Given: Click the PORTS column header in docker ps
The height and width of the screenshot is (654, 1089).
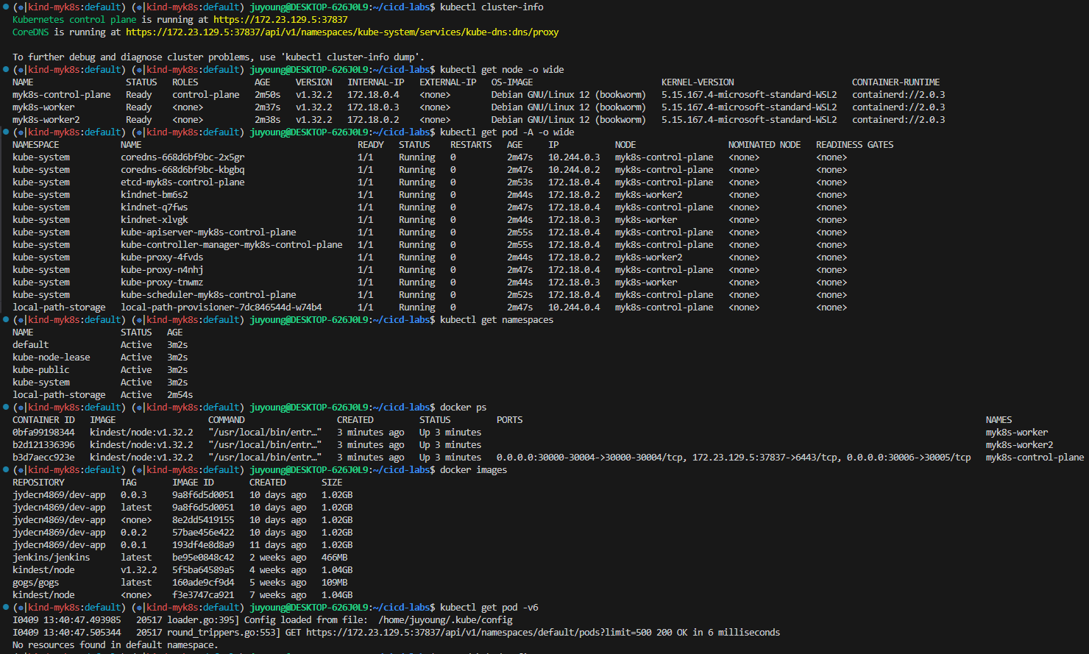Looking at the screenshot, I should tap(510, 420).
